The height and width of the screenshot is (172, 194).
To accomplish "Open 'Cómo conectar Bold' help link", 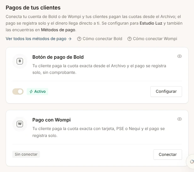I will click(x=100, y=39).
